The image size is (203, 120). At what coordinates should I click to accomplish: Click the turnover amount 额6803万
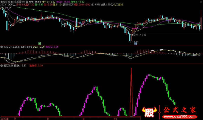click(68, 5)
